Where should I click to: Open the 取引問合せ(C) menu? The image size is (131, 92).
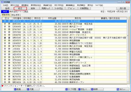(36, 5)
